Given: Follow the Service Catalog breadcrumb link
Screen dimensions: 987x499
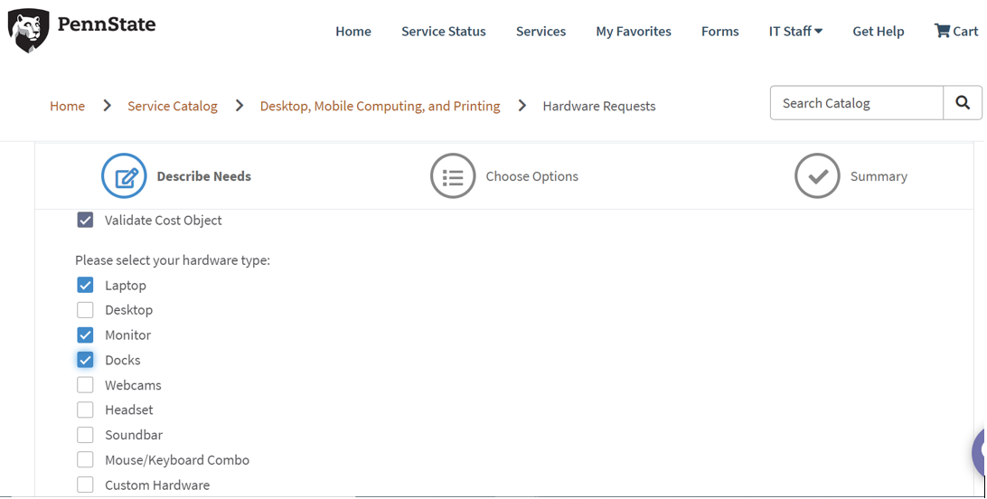Looking at the screenshot, I should [x=172, y=107].
